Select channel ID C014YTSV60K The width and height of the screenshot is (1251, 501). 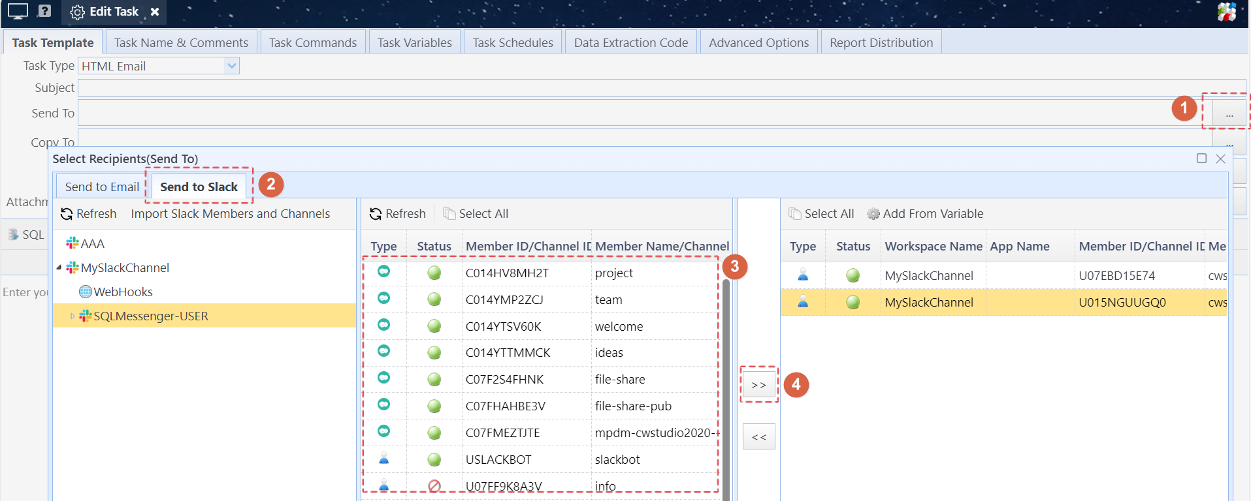pos(503,326)
